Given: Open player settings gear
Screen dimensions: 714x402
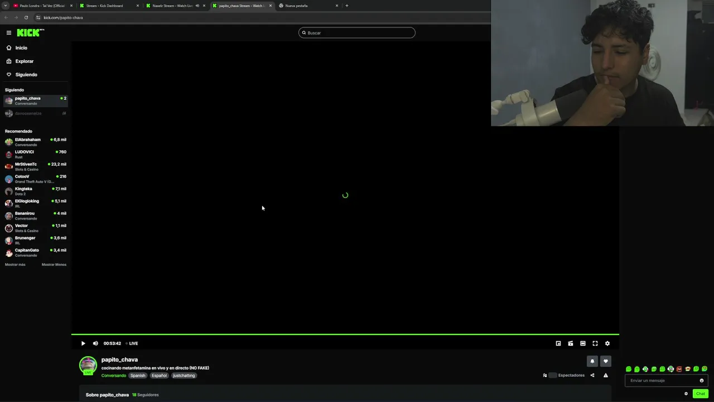Looking at the screenshot, I should click(607, 343).
